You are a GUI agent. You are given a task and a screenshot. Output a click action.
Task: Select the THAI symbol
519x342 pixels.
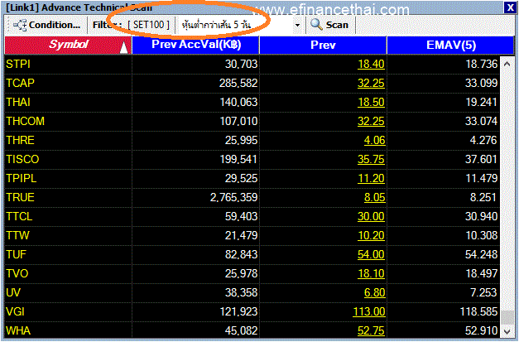18,102
